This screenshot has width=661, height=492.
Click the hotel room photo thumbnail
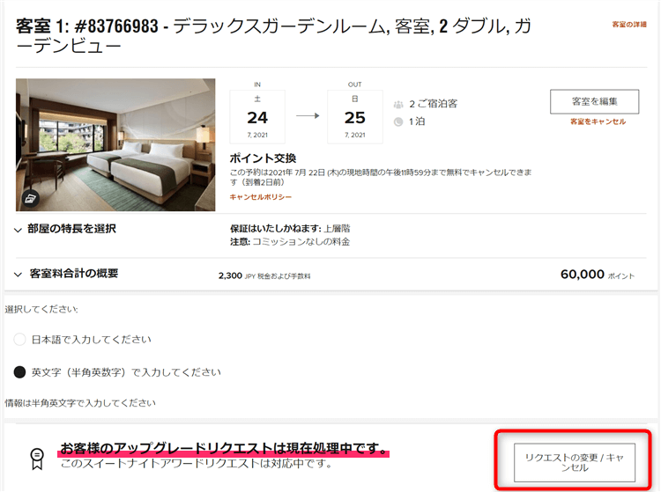[115, 145]
